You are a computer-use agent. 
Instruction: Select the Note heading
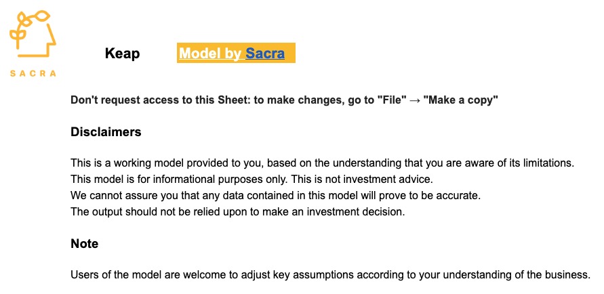click(x=85, y=244)
